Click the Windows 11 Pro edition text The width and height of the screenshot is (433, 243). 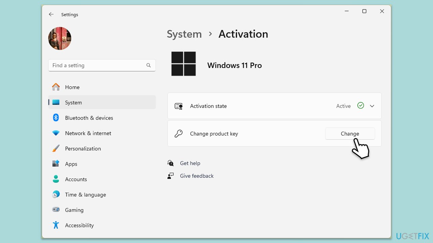pos(234,65)
